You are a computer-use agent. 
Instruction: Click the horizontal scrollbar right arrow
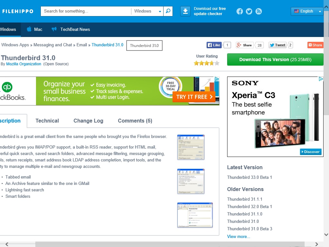click(316, 244)
